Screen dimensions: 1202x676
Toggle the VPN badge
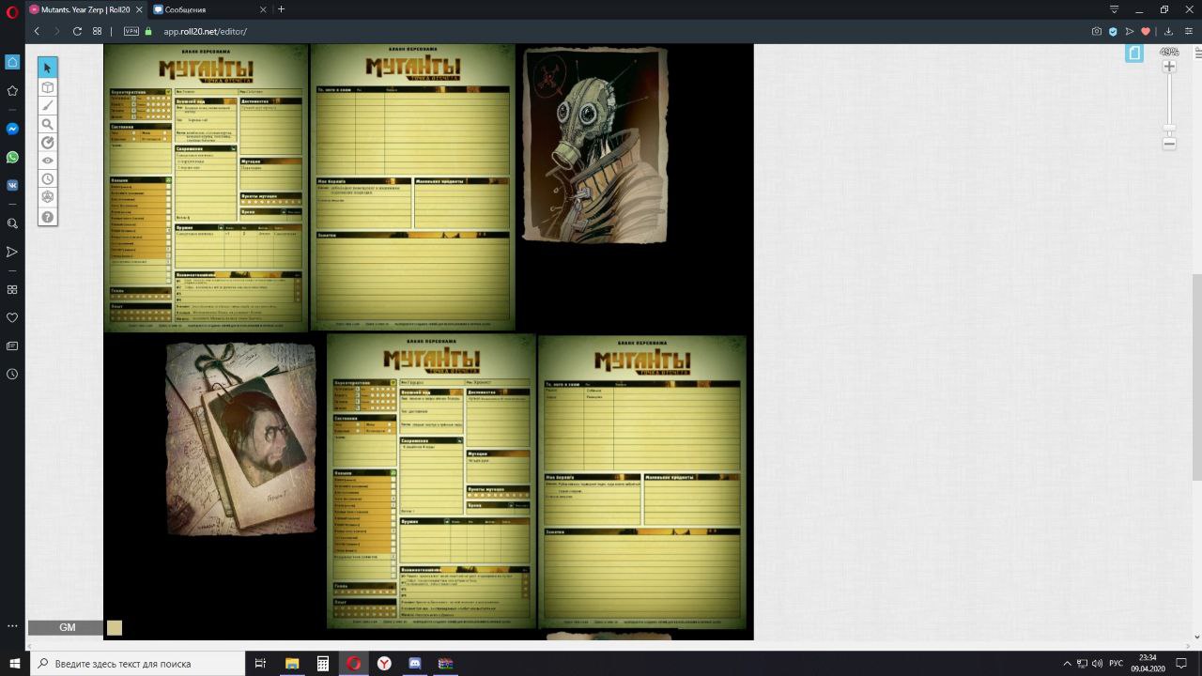(x=131, y=31)
